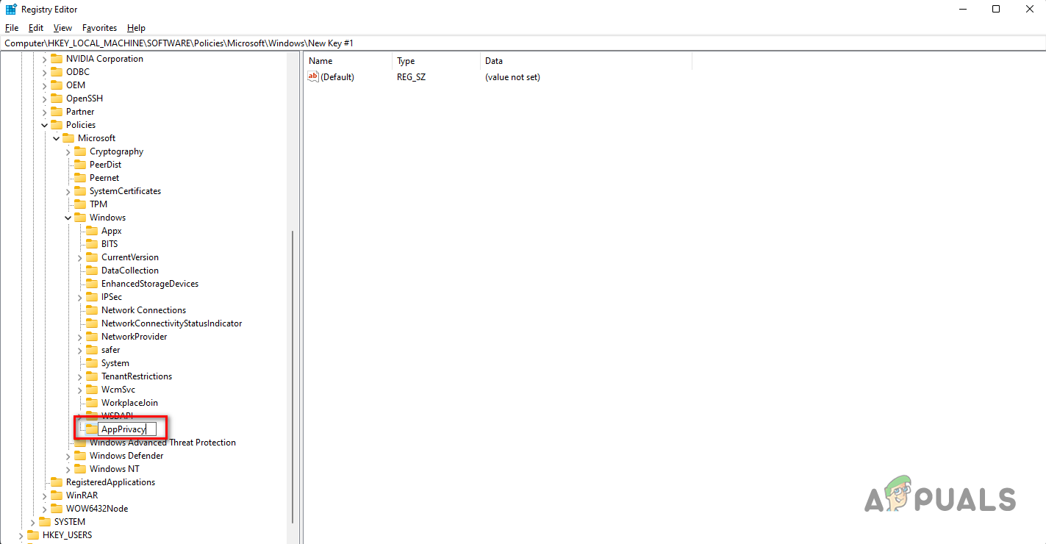This screenshot has width=1046, height=544.
Task: Click the WorkplaceJoin folder icon
Action: point(92,403)
